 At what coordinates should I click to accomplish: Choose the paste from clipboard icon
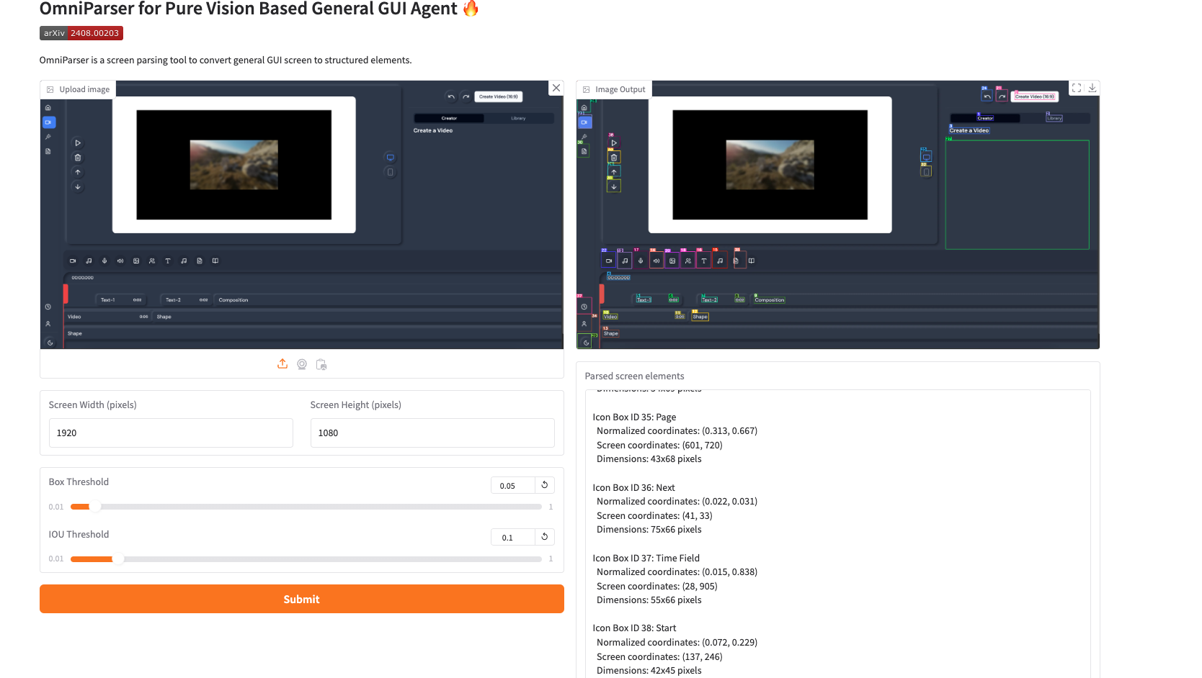point(321,364)
